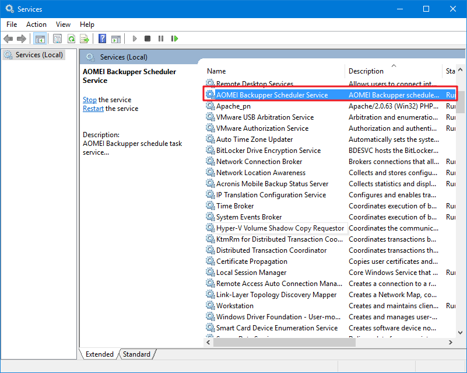Select VMware USB Arbitration Service row
Viewport: 467px width, 373px height.
click(x=330, y=117)
